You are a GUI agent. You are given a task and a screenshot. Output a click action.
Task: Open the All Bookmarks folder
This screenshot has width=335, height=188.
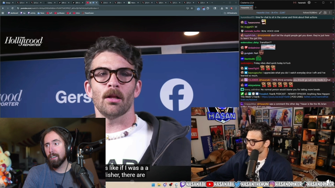[x=230, y=13]
